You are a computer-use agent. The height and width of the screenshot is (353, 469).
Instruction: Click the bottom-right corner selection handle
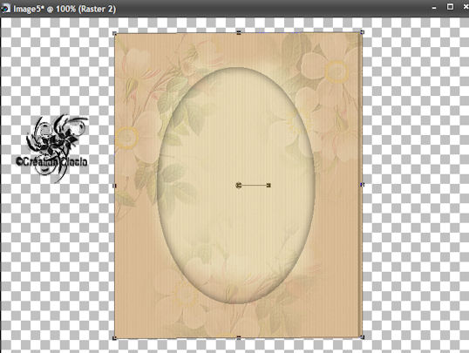pos(363,337)
